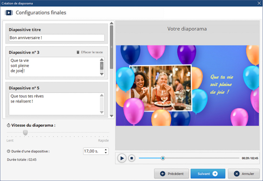Click the Votre diaporama heading
Viewport: 263px width, 181px height.
[187, 29]
